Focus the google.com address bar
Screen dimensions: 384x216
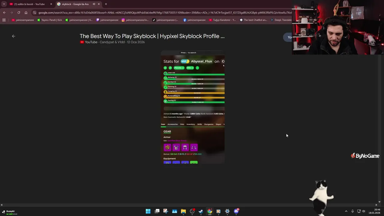[165, 13]
